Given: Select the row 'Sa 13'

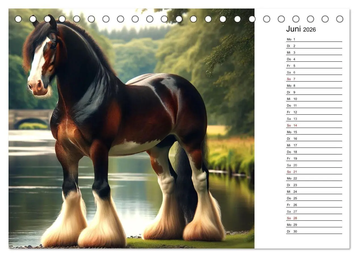Looking at the screenshot, I should 314,119.
